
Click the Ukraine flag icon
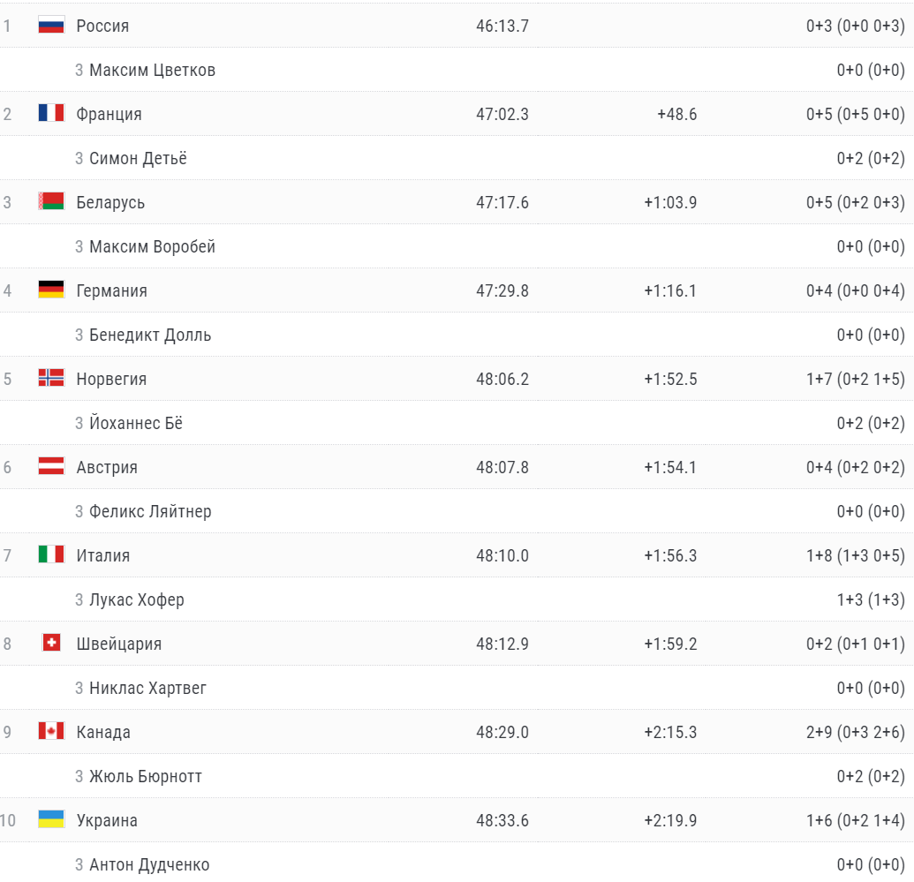51,819
